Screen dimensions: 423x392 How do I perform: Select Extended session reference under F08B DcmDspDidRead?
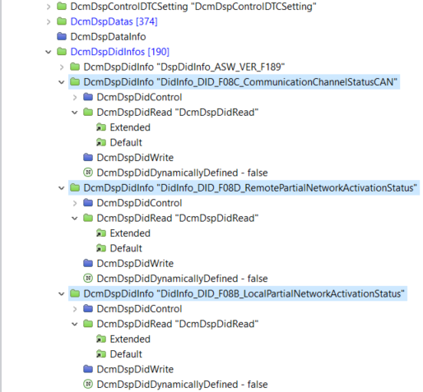(x=130, y=339)
